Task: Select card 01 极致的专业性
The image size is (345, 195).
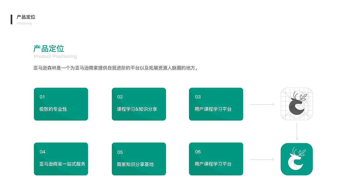Action: point(61,104)
